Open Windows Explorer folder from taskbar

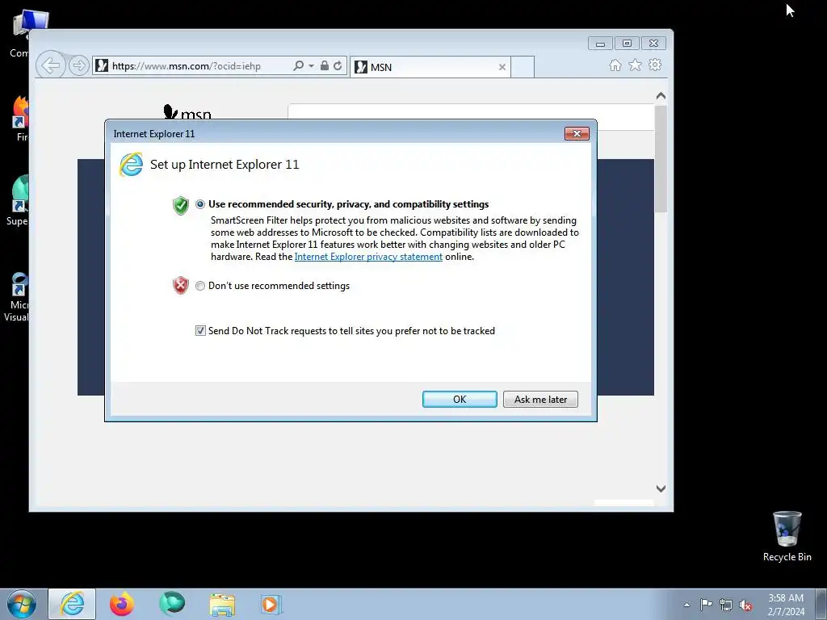click(222, 604)
